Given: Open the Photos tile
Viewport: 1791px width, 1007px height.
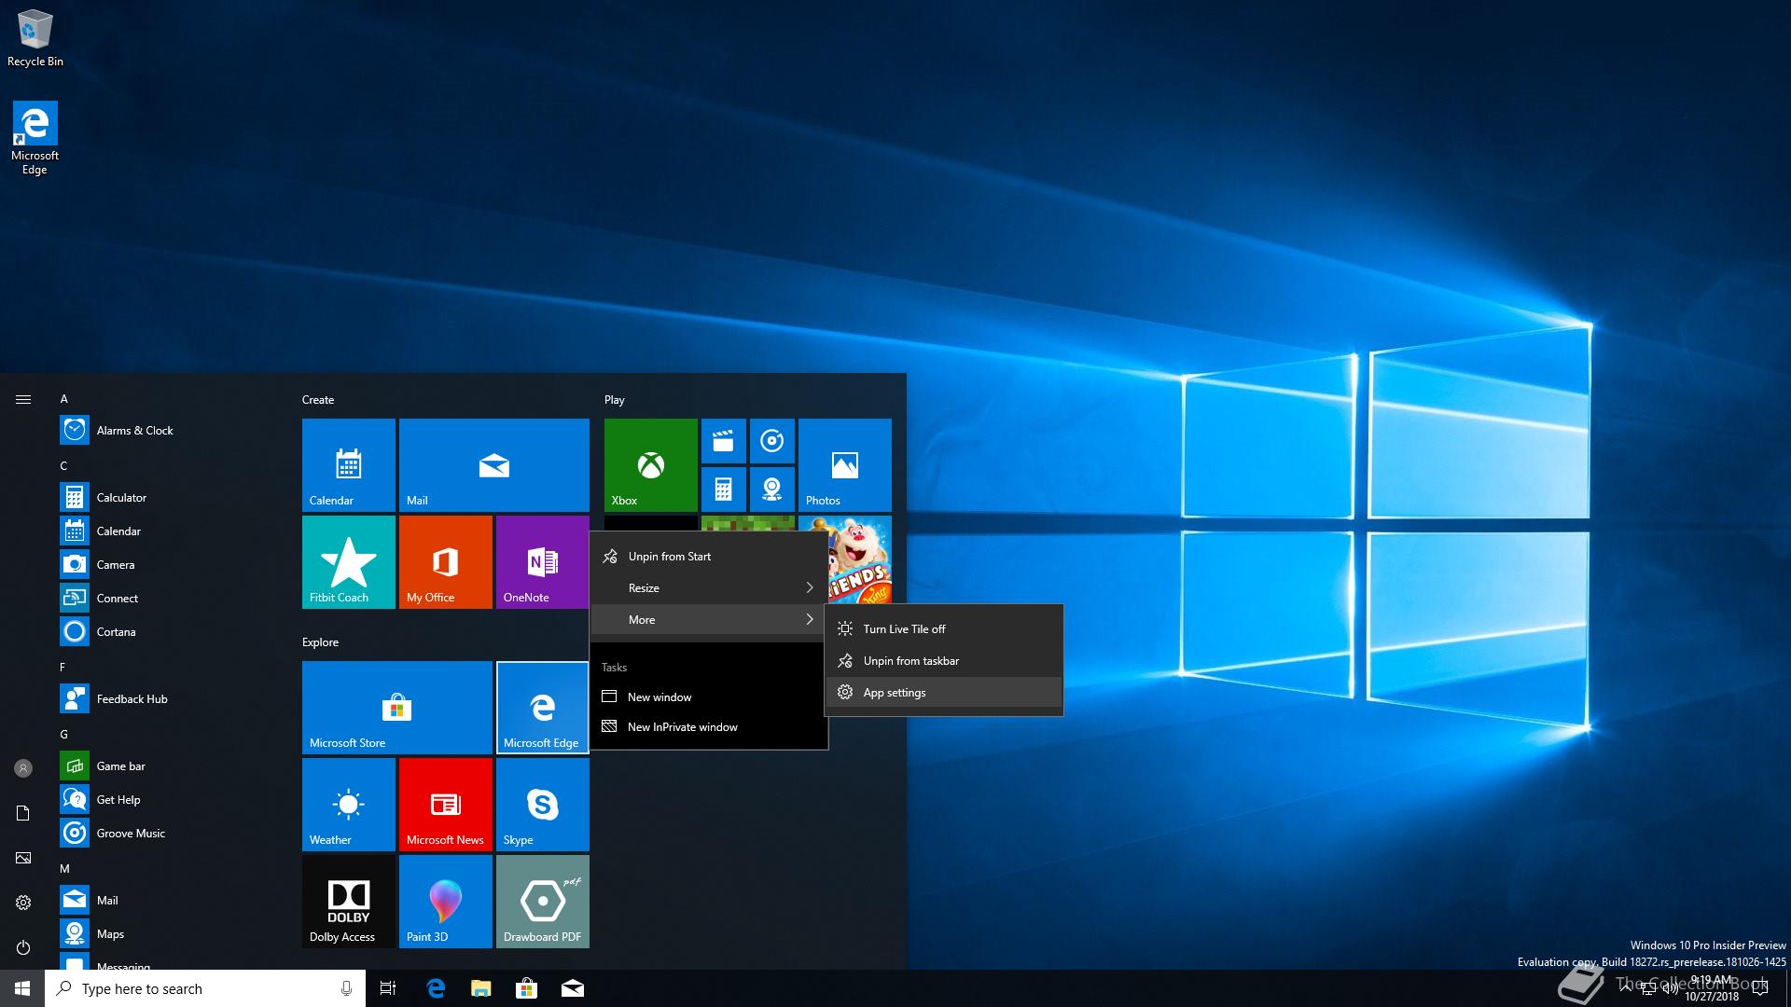Looking at the screenshot, I should [845, 464].
